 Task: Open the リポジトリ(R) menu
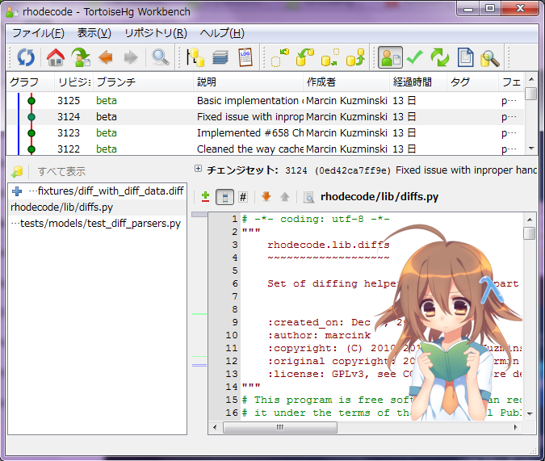156,33
